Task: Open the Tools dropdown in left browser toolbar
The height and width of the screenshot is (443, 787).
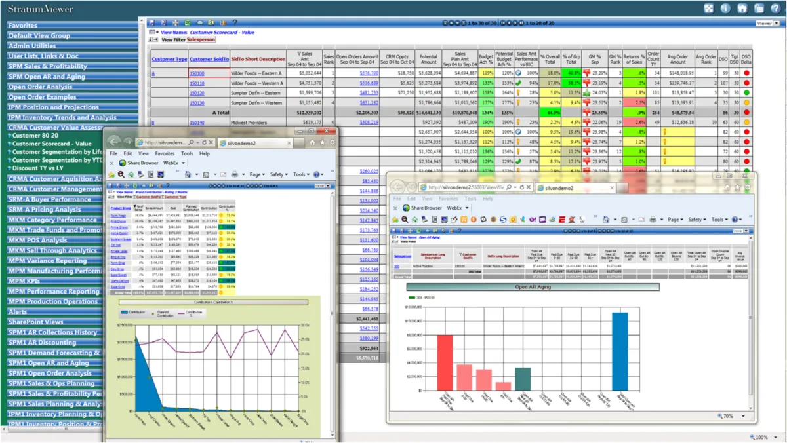Action: (x=301, y=174)
